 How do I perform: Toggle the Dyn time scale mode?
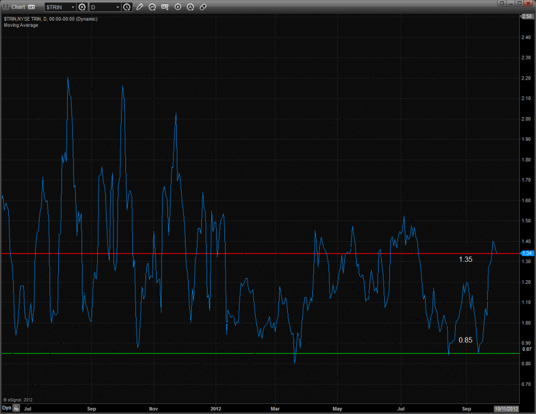6,408
